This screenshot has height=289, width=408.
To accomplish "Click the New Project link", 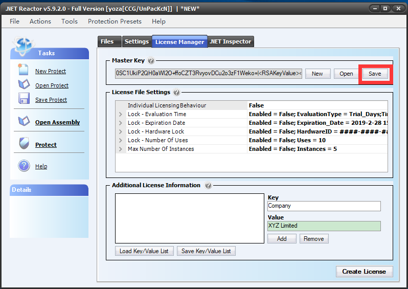I will [51, 71].
